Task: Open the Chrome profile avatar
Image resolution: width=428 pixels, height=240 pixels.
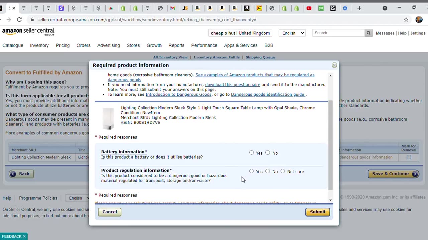Action: coord(419,20)
